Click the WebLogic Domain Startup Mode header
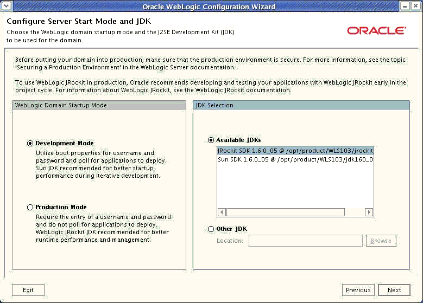Image resolution: width=423 pixels, height=303 pixels. tap(99, 105)
